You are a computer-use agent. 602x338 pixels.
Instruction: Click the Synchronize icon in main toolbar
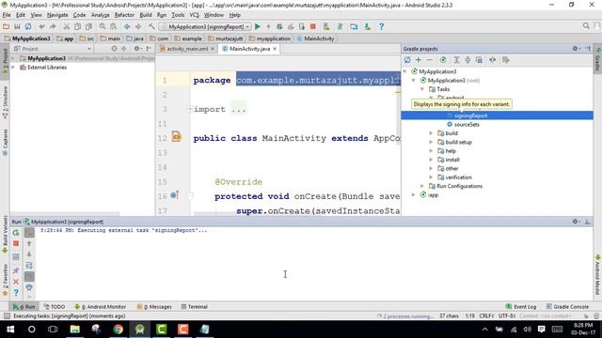pos(28,26)
